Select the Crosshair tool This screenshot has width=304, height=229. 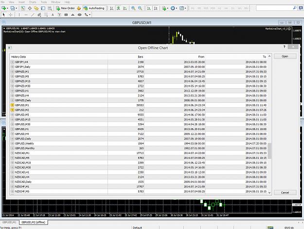(11, 15)
